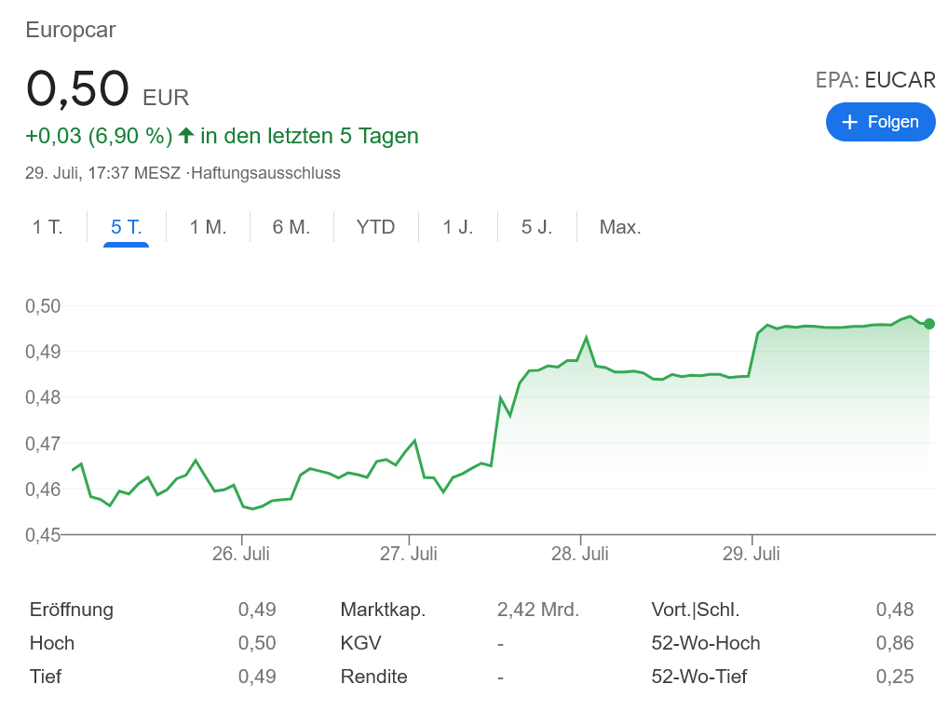Show the YTD chart range
Screen dimensions: 948x711
coord(375,227)
